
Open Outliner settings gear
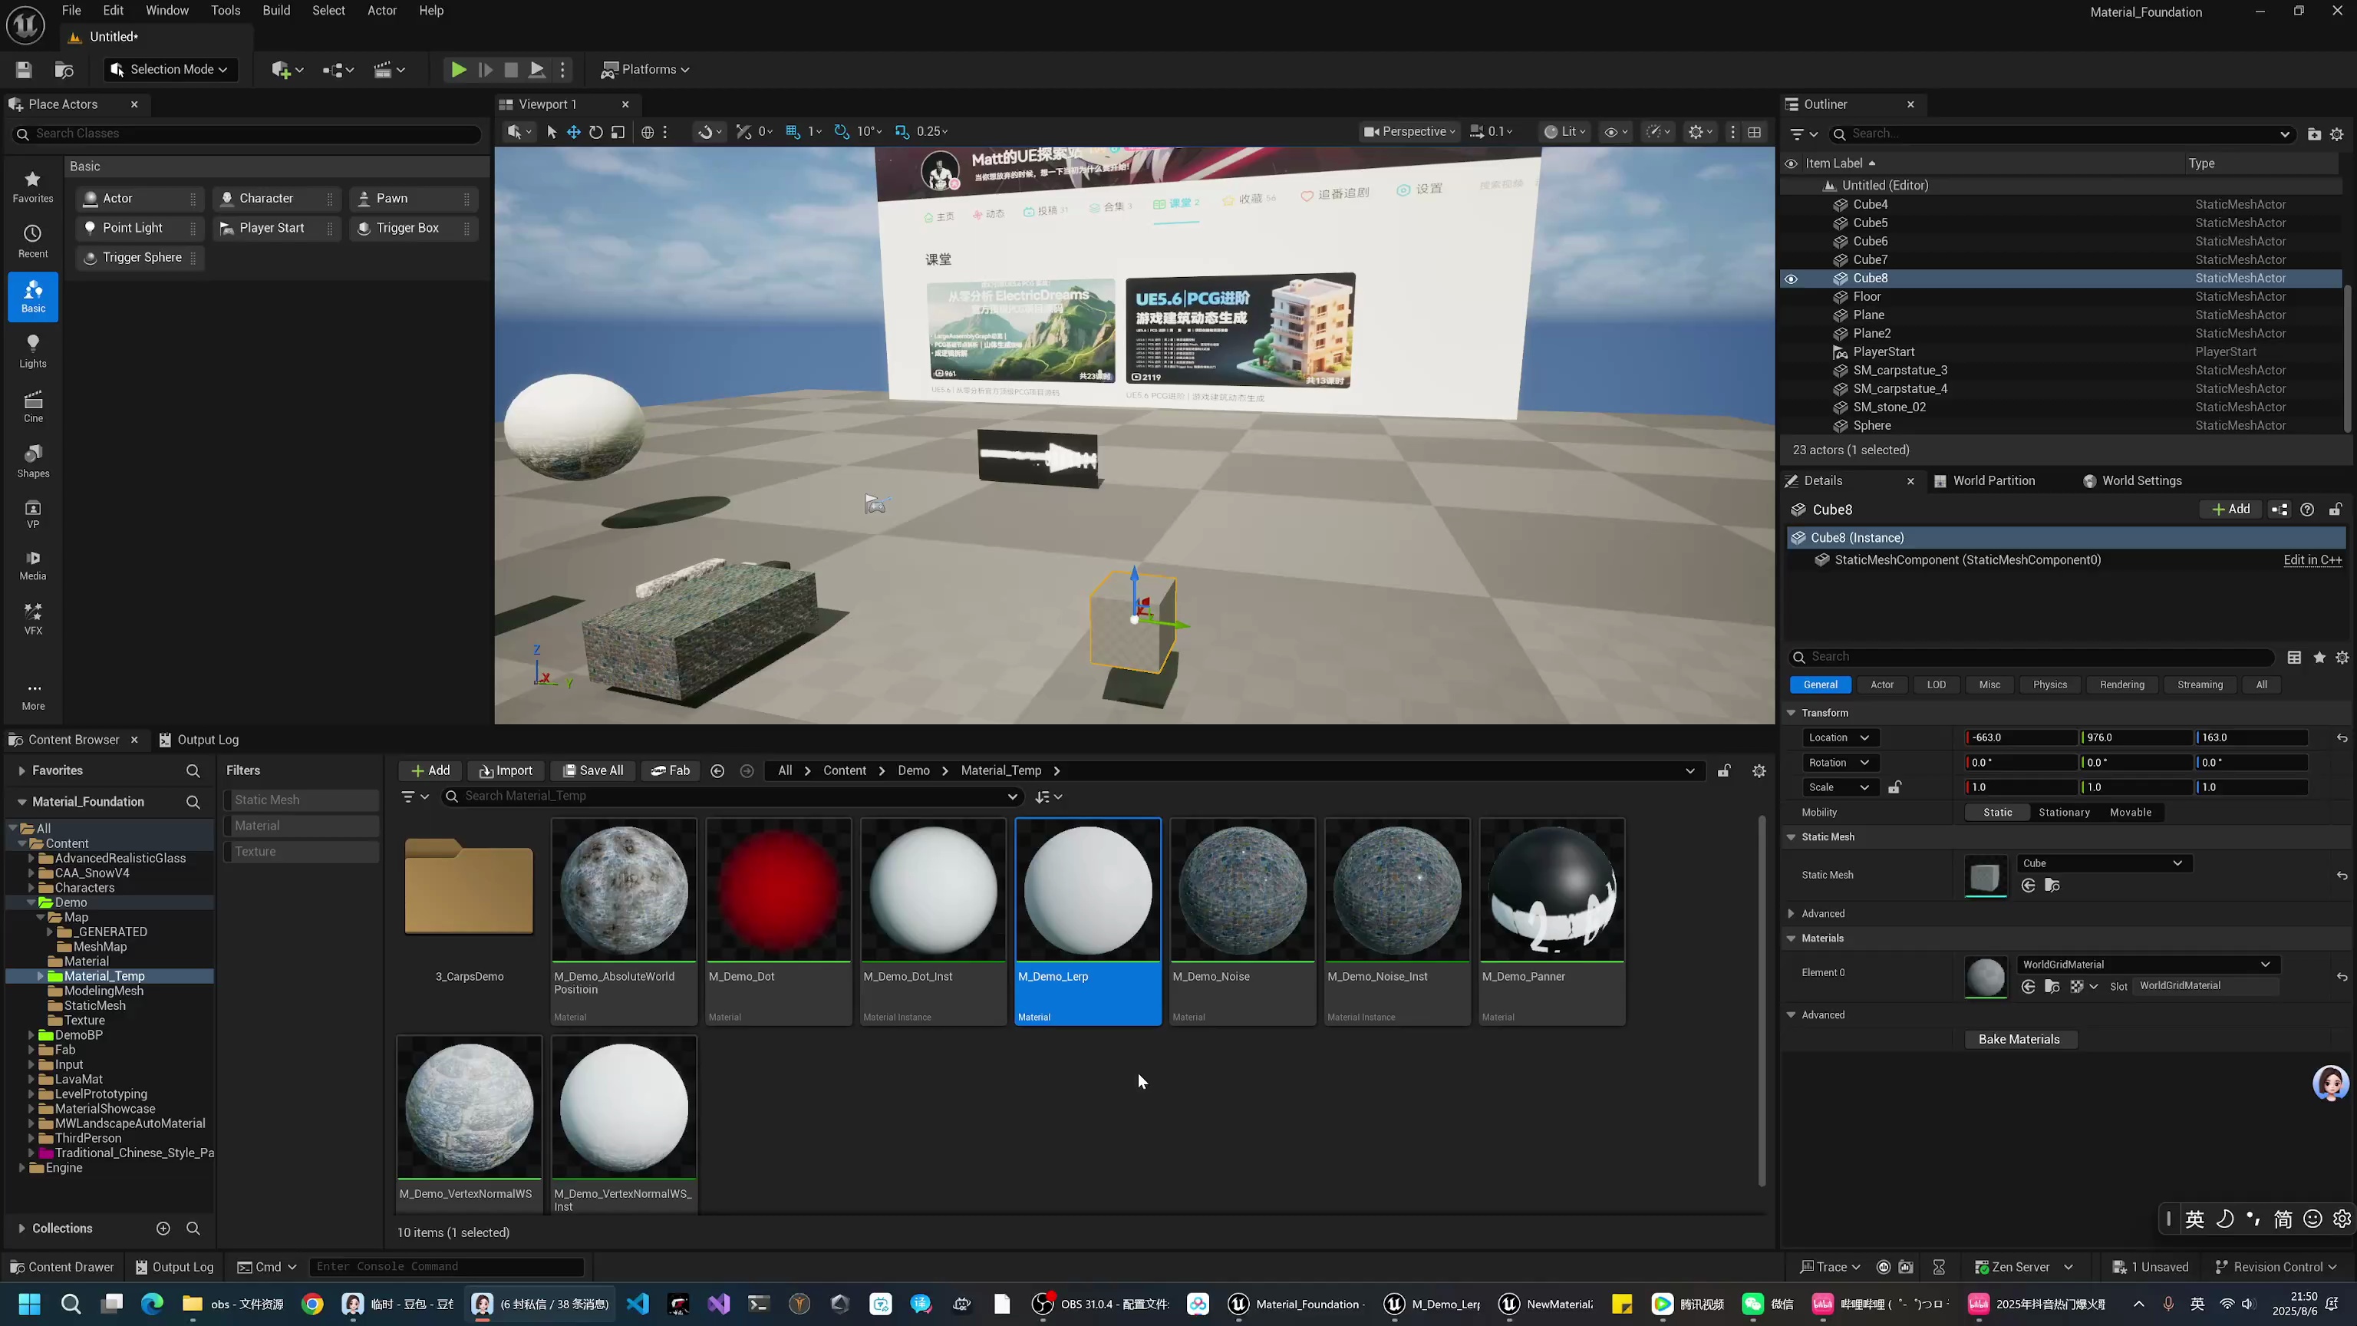(2337, 134)
